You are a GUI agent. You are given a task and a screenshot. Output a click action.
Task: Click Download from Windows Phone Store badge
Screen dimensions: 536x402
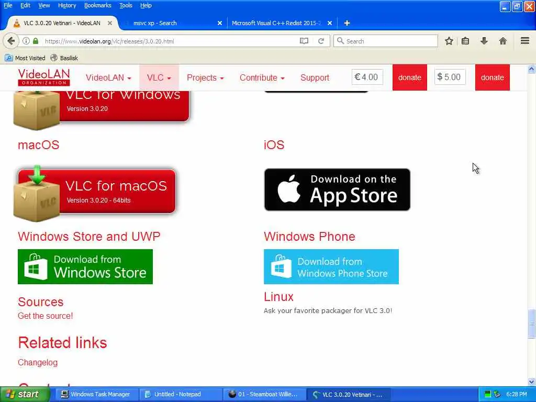331,266
